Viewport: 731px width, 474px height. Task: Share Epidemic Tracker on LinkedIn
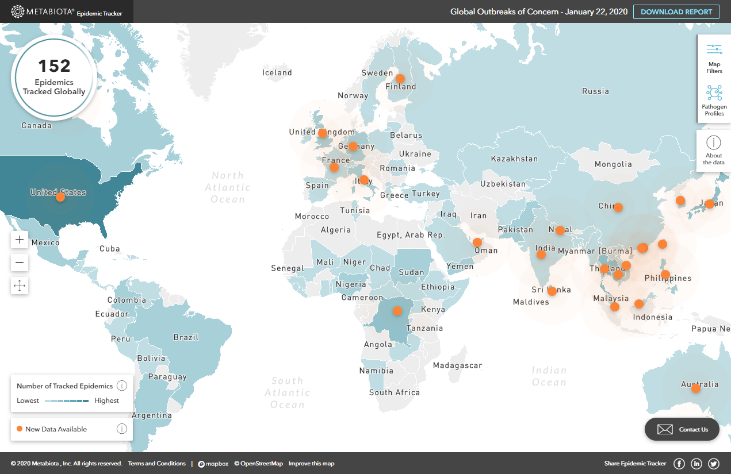pos(696,464)
